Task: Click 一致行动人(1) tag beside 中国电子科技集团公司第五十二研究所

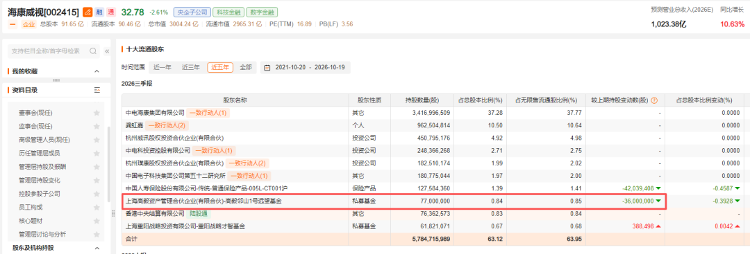Action: [x=249, y=176]
